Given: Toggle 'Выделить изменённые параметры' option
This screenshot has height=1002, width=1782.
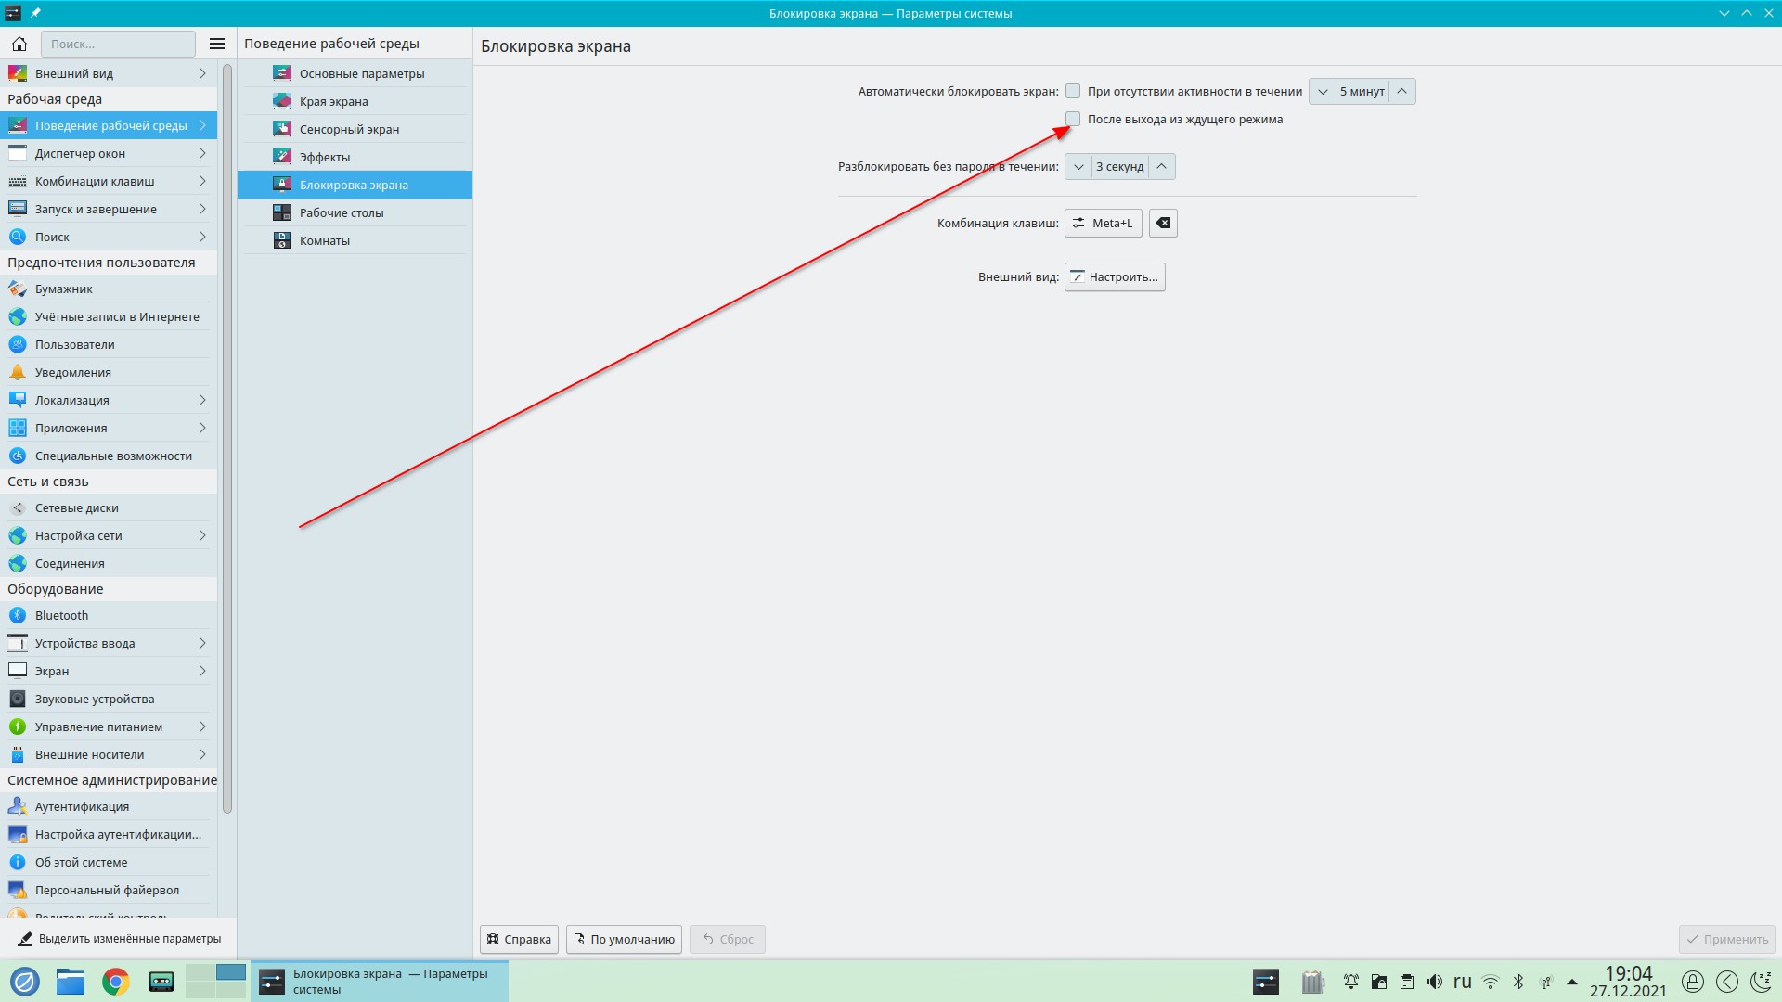Looking at the screenshot, I should click(x=119, y=939).
